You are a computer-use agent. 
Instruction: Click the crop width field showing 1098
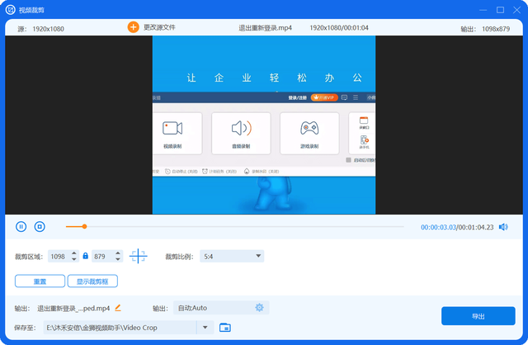click(59, 257)
